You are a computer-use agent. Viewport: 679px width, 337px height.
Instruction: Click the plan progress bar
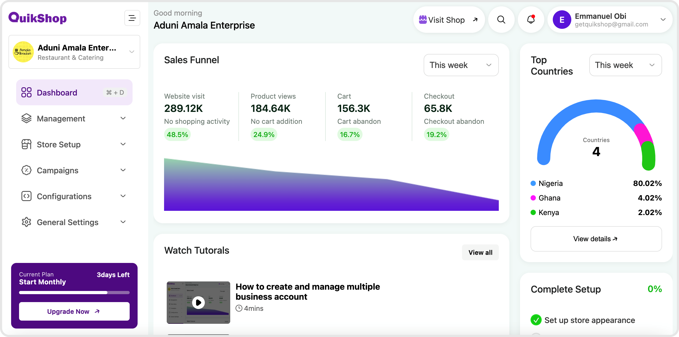[74, 293]
